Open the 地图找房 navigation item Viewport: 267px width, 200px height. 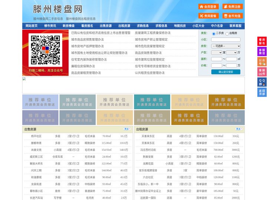click(x=180, y=26)
